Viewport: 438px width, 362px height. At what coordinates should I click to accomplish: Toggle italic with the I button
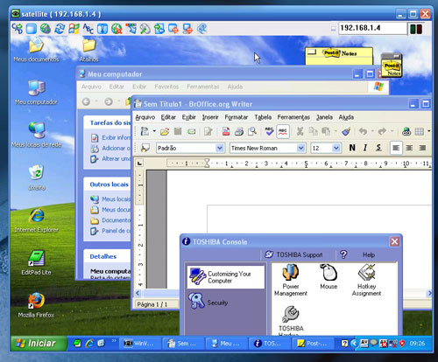coord(365,148)
